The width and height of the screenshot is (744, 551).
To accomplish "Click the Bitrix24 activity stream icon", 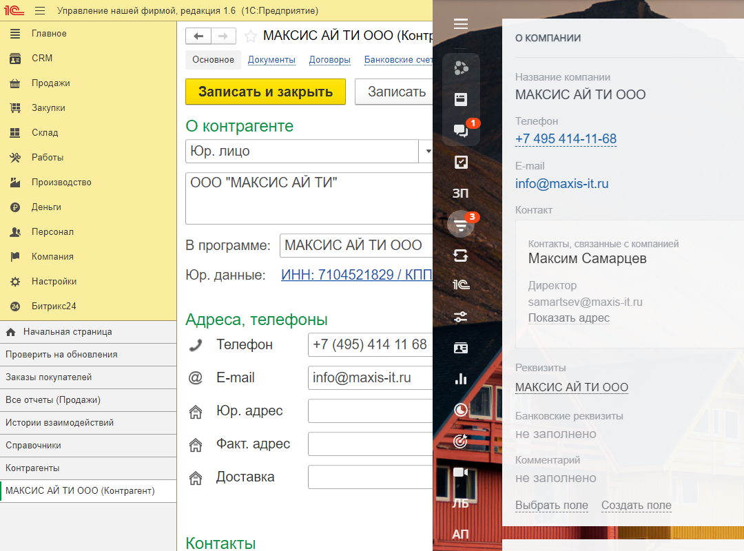I will coord(461,68).
